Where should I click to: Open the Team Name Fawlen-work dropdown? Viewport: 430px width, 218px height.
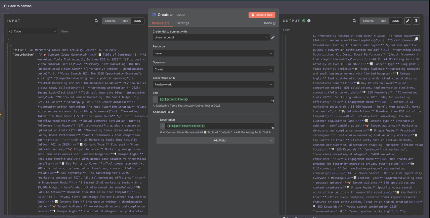pyautogui.click(x=213, y=84)
